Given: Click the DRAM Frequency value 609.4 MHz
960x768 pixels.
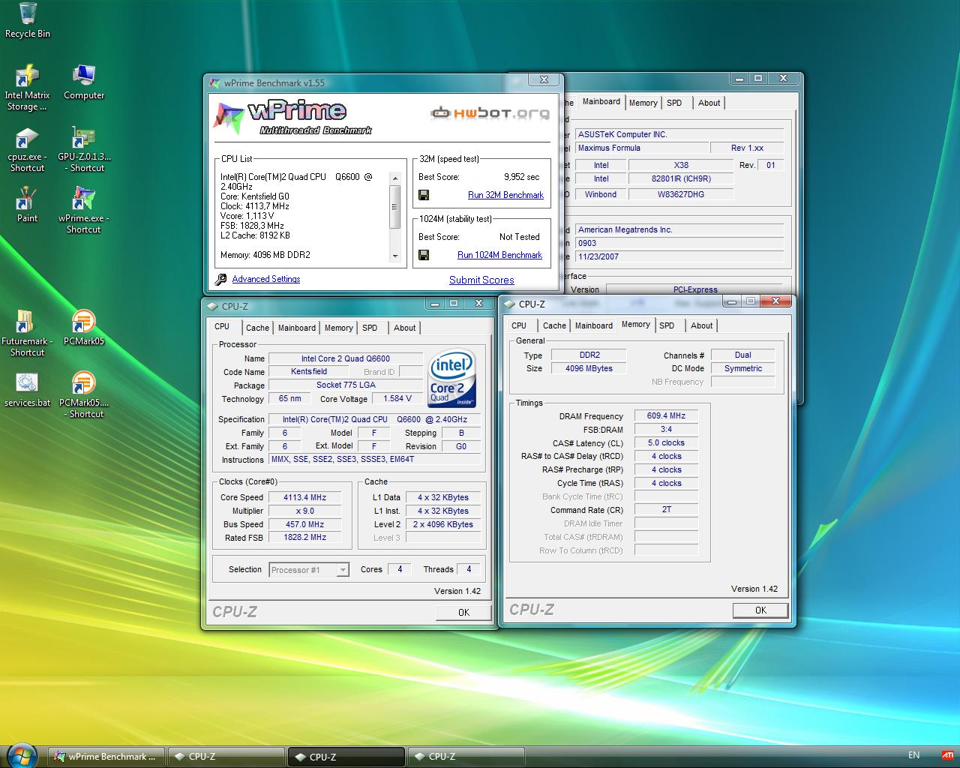Looking at the screenshot, I should coord(666,415).
